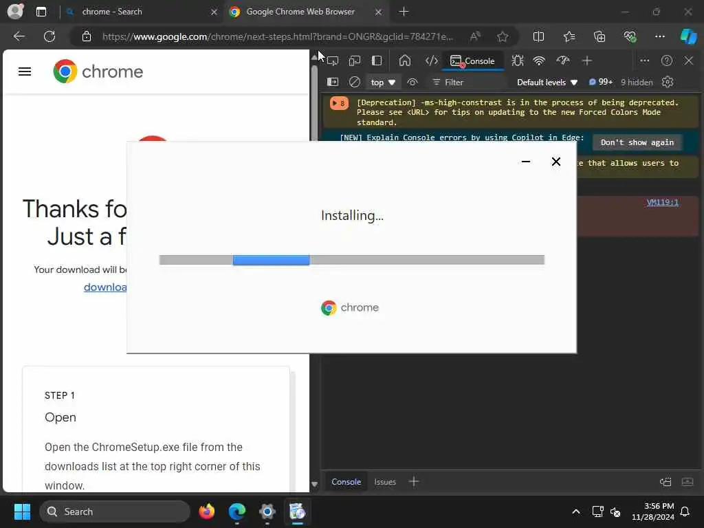The image size is (704, 528).
Task: Minimize the Chrome installer dialog
Action: coord(526,162)
